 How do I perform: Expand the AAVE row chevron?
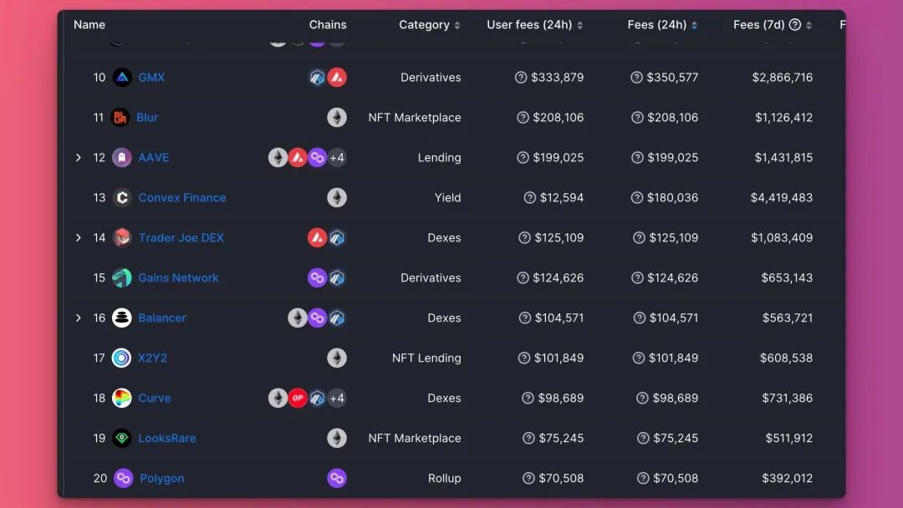[79, 157]
